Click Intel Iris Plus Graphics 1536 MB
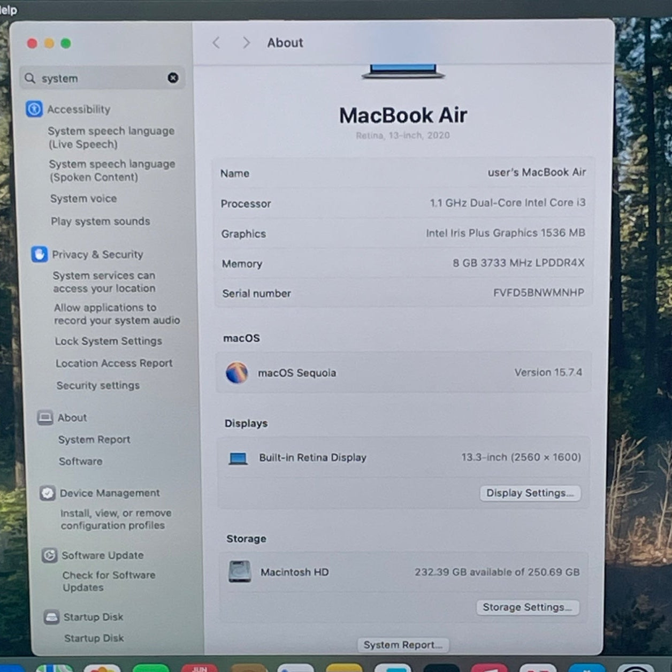 (x=506, y=233)
